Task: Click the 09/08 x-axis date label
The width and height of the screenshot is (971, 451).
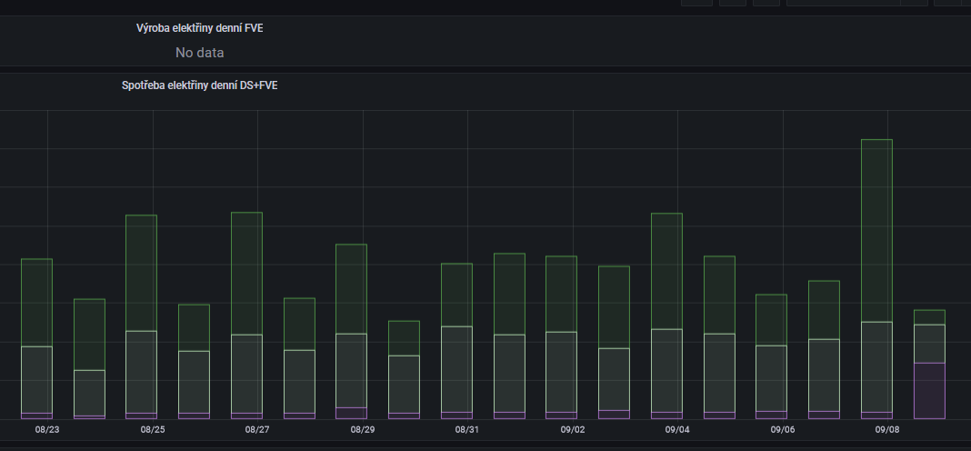Action: coord(887,429)
